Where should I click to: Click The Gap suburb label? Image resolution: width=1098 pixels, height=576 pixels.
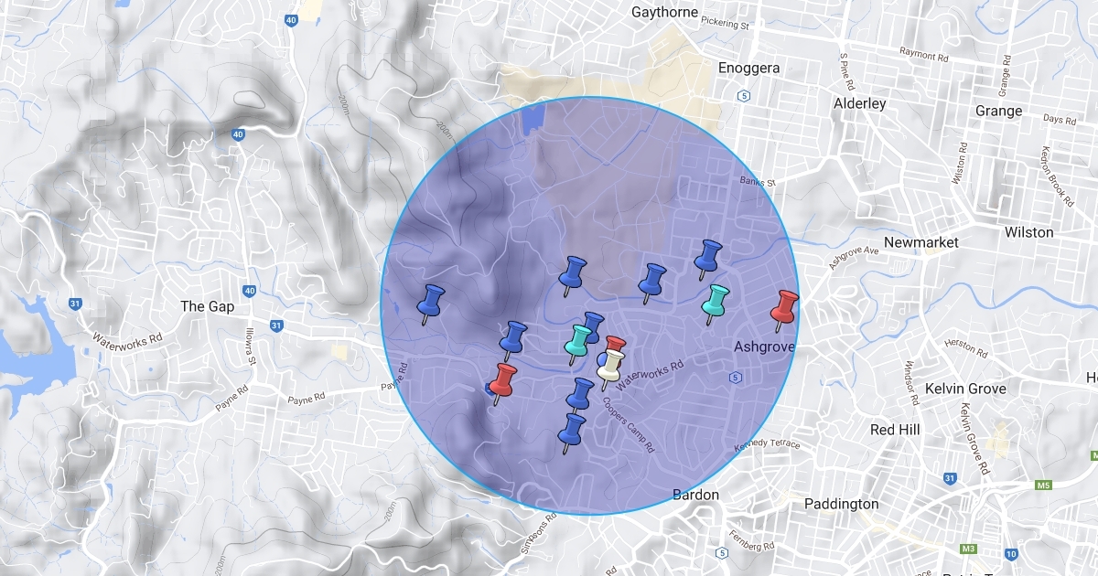click(x=207, y=306)
